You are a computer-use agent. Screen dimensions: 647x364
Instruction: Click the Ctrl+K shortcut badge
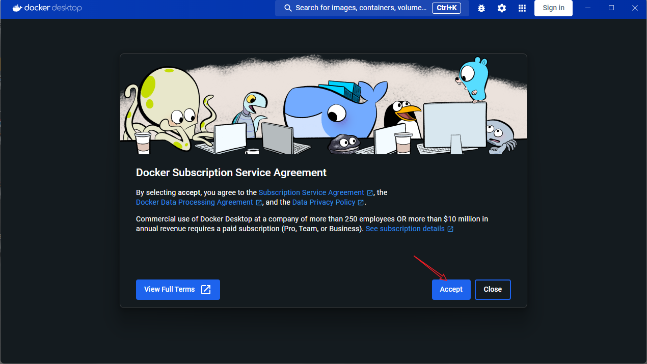point(447,8)
